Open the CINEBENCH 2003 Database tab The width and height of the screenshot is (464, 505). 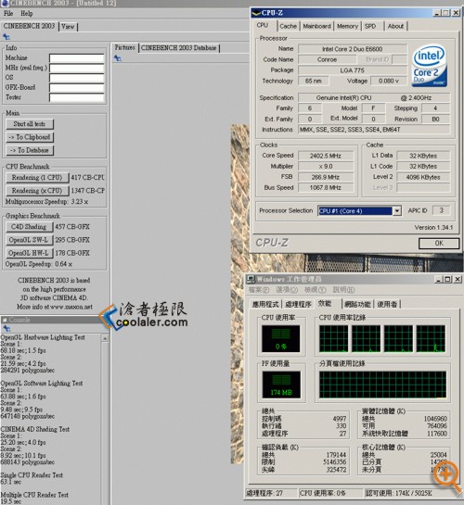tap(178, 48)
